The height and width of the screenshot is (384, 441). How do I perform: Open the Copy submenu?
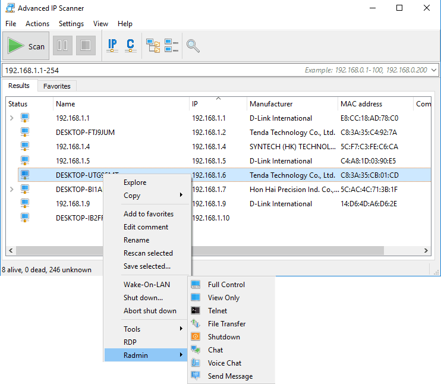click(146, 195)
